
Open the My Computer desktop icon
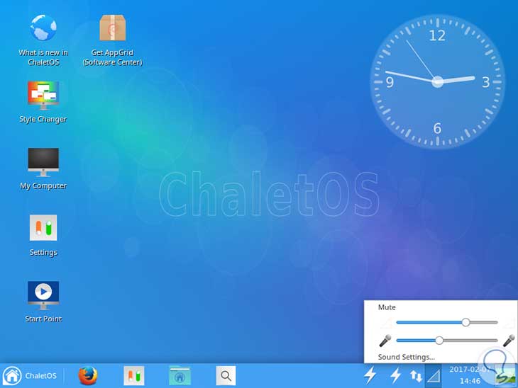(43, 162)
